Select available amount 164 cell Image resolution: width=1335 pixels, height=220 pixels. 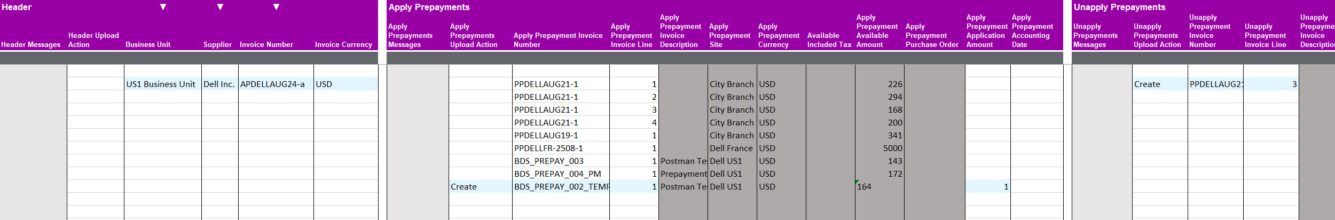(x=879, y=186)
